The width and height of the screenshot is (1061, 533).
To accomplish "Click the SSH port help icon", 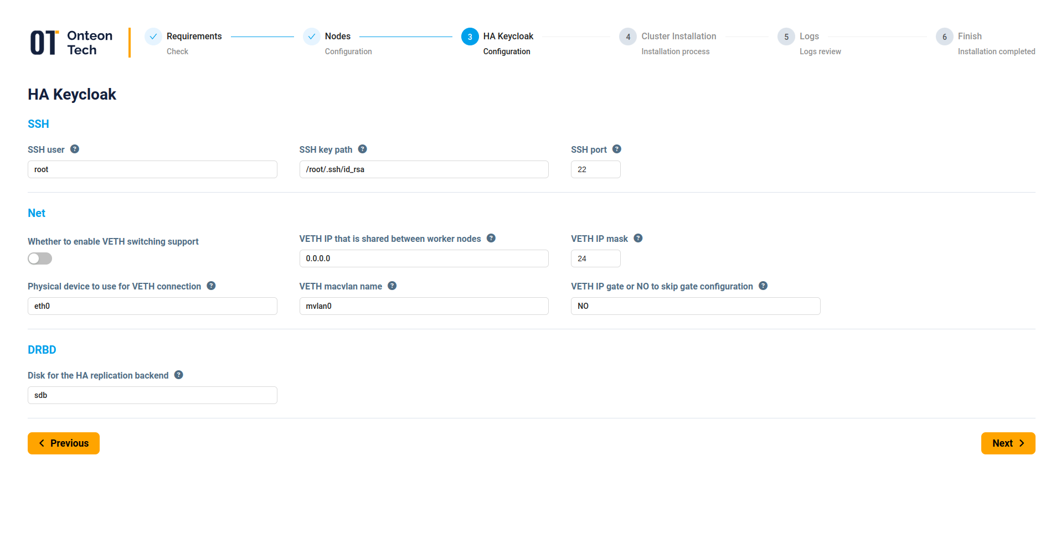I will [x=616, y=149].
